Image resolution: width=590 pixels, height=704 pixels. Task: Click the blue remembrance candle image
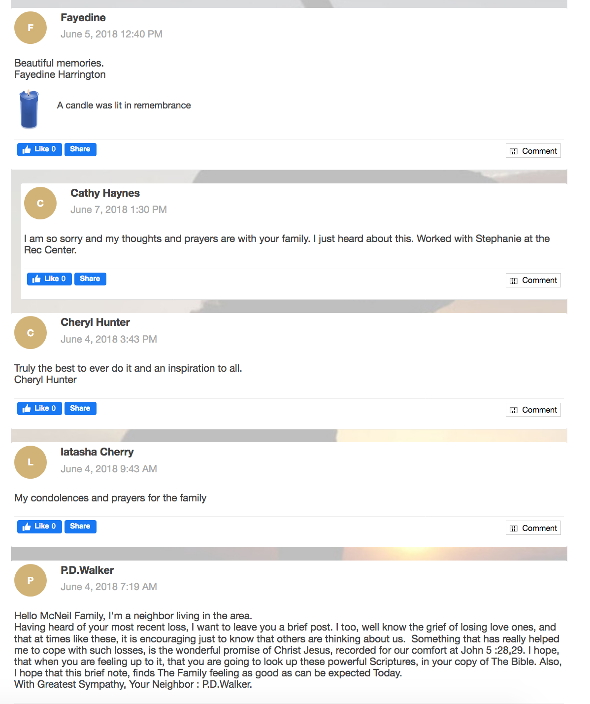coord(29,109)
